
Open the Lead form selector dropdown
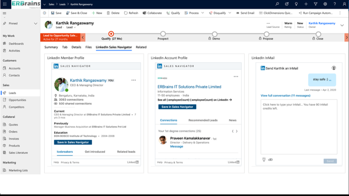71,27
